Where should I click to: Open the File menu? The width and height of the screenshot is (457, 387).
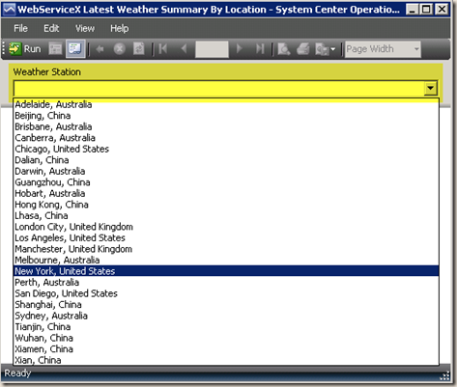click(x=20, y=28)
